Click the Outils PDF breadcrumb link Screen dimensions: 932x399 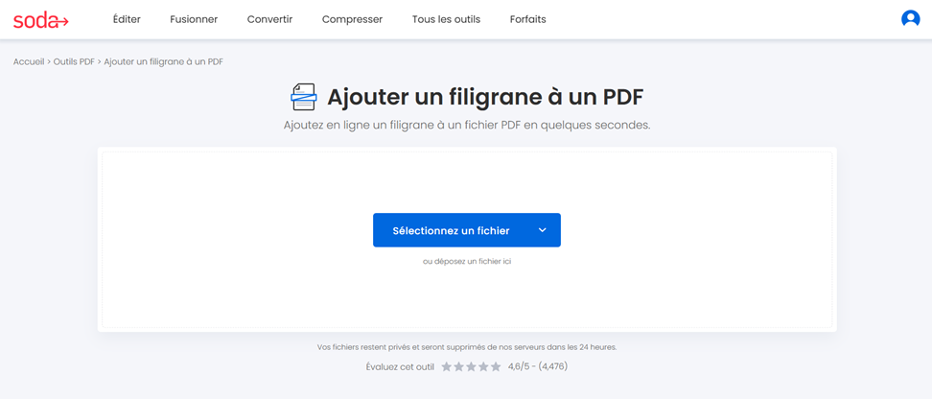[x=74, y=61]
